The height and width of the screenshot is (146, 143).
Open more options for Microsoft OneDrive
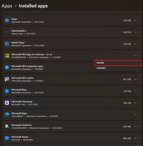tap(135, 126)
